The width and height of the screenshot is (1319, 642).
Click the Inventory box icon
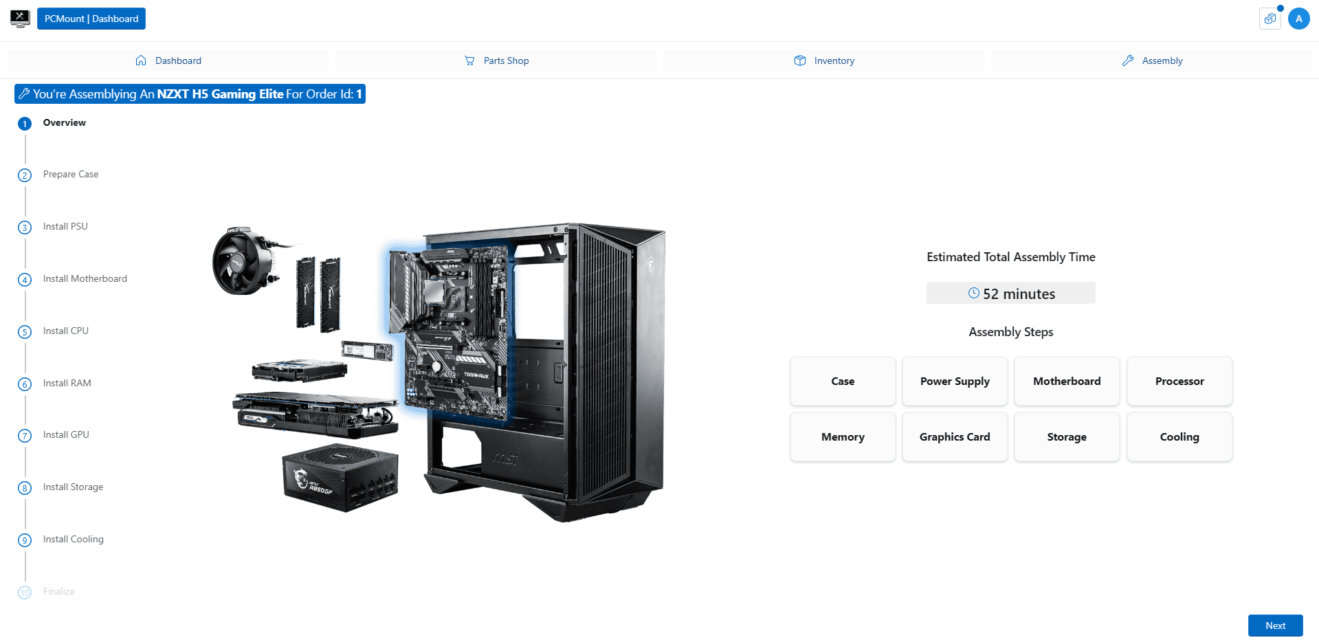[x=800, y=60]
